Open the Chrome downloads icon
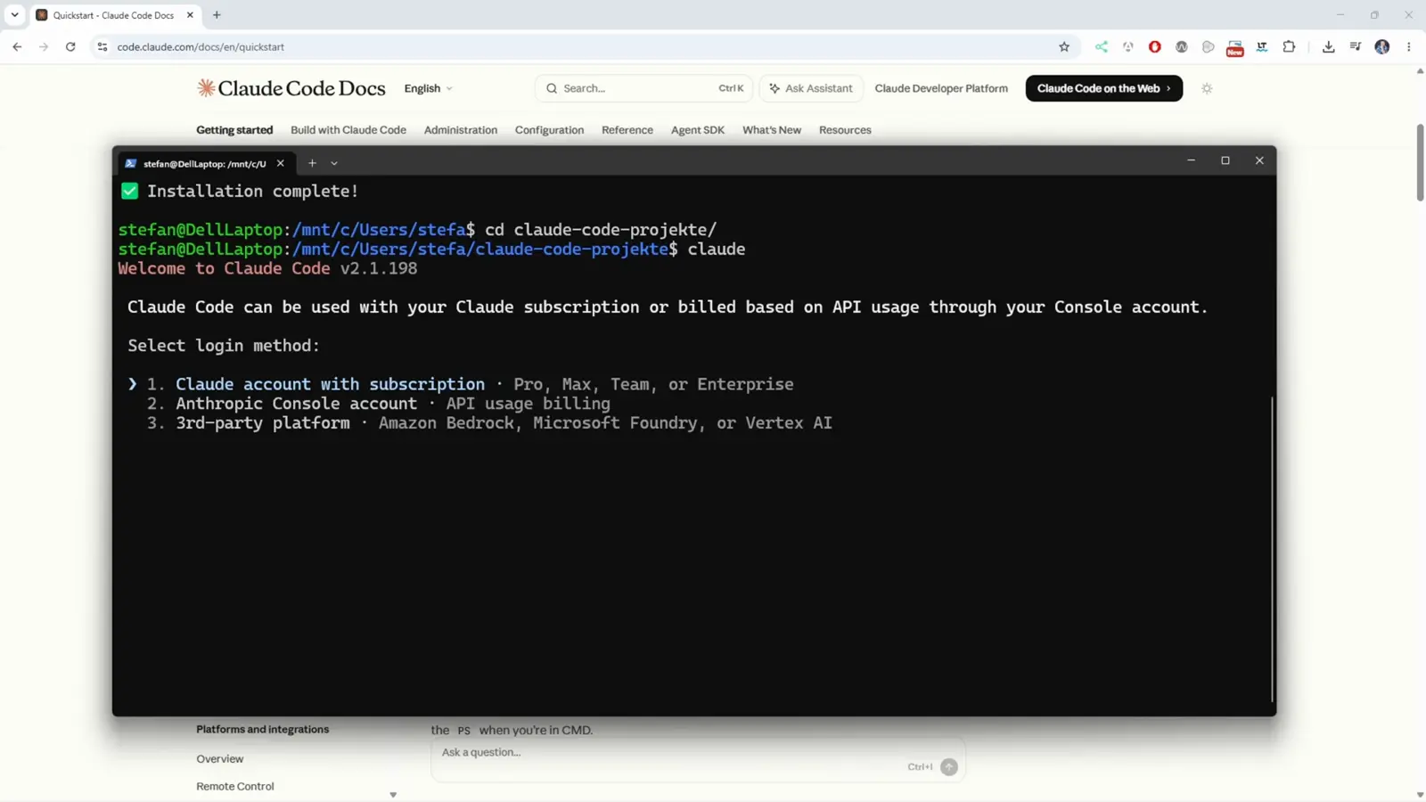The height and width of the screenshot is (802, 1426). pos(1329,46)
